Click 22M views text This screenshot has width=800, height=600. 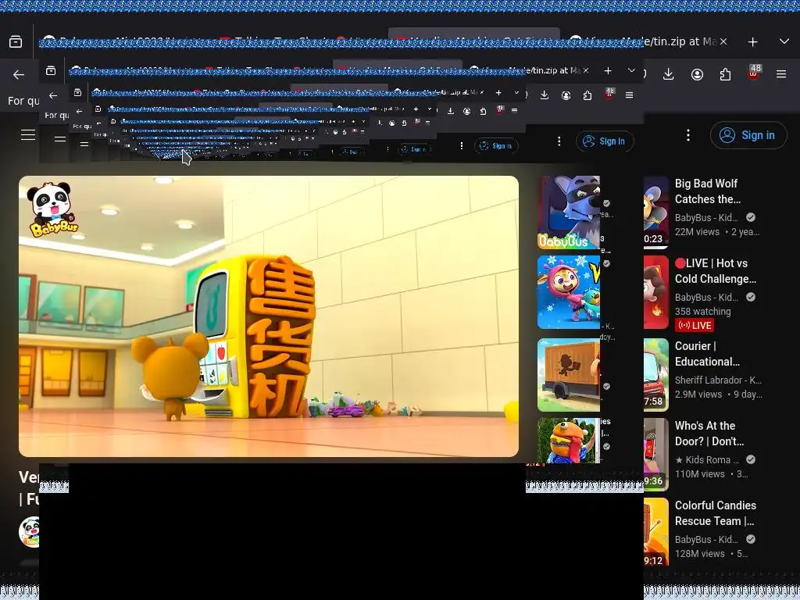pyautogui.click(x=697, y=231)
